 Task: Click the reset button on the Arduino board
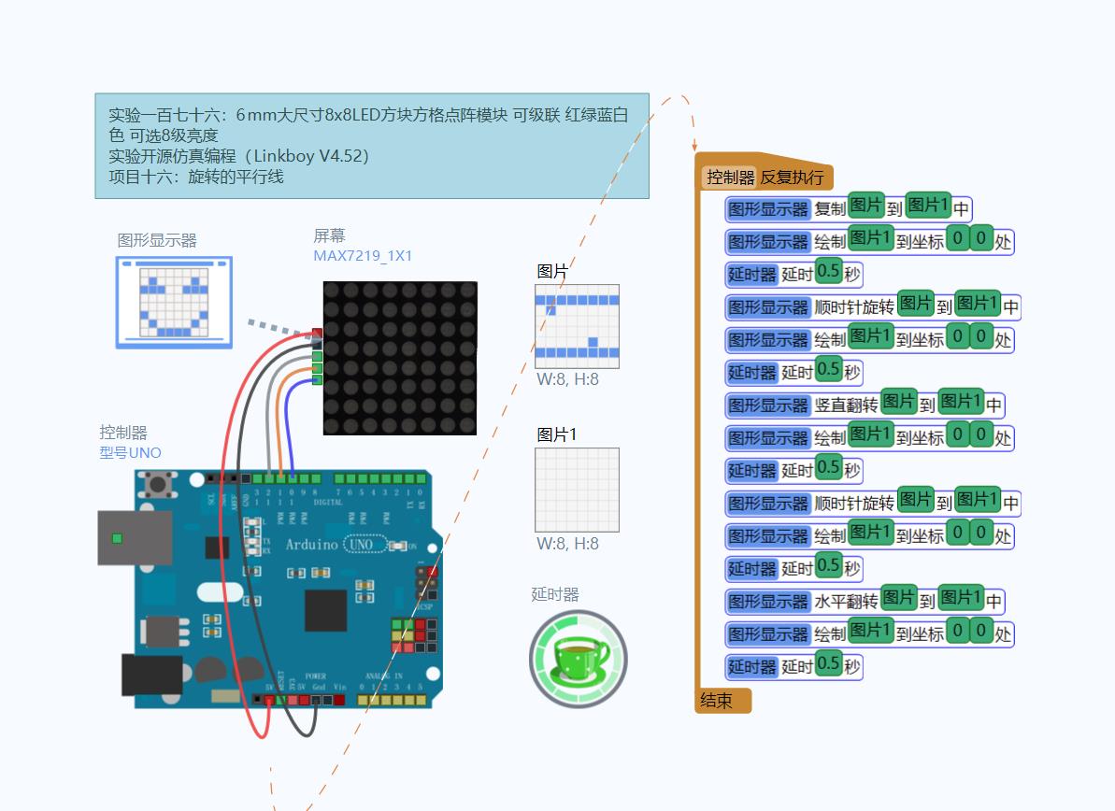tap(158, 485)
